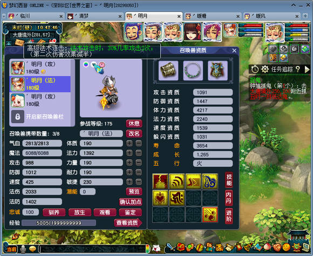
Task: Click the red torn-claw skill icon
Action: click(160, 181)
